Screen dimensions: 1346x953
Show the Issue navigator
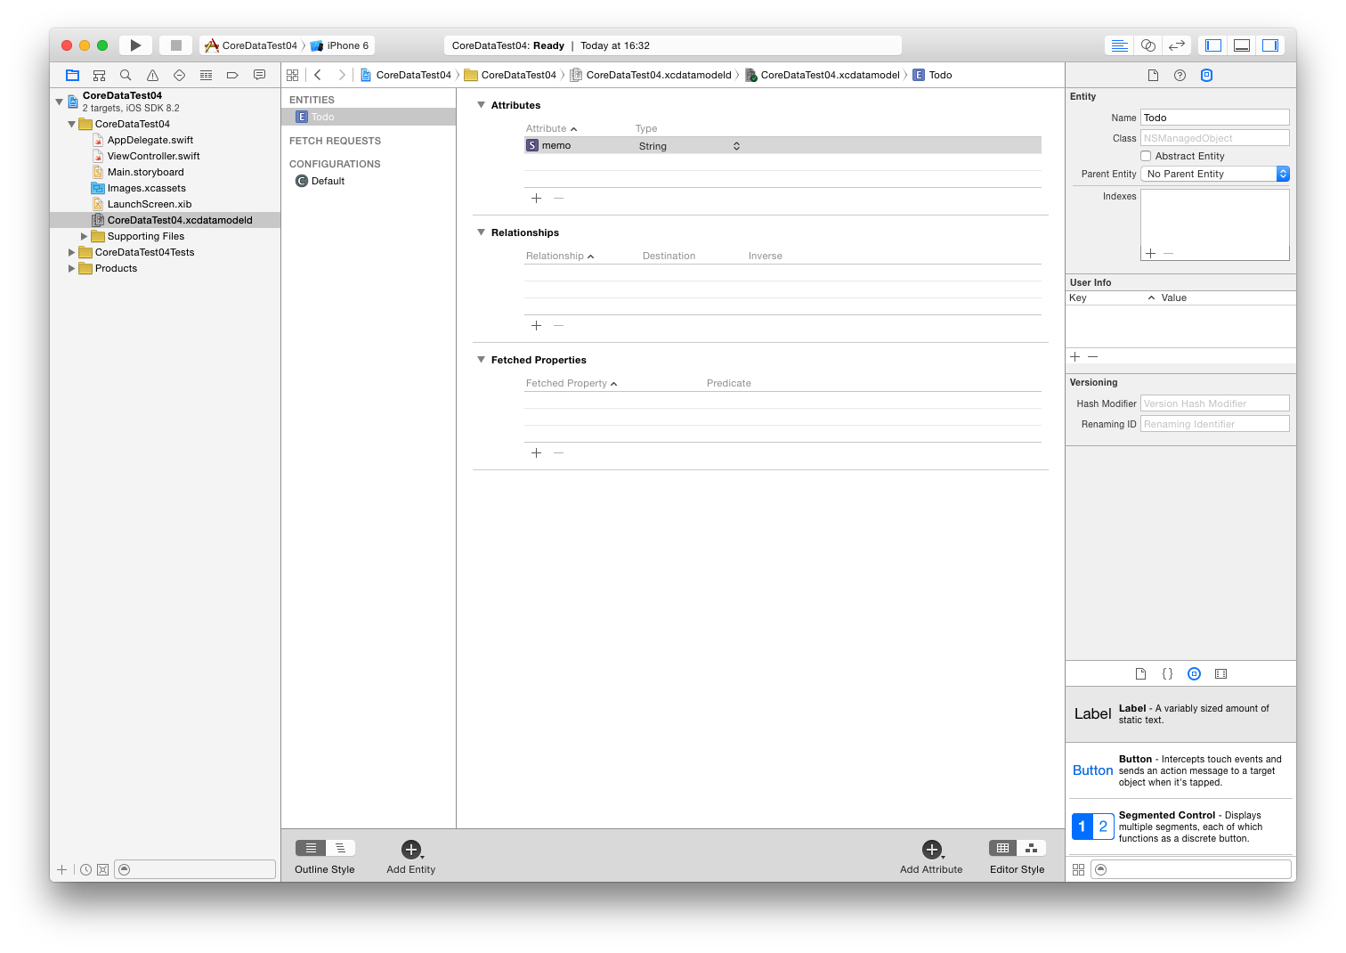(152, 75)
